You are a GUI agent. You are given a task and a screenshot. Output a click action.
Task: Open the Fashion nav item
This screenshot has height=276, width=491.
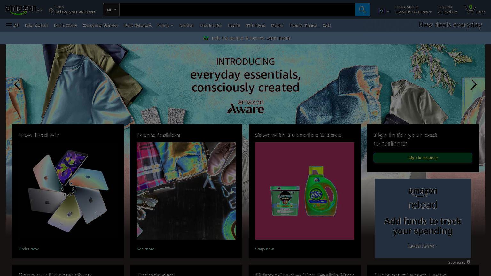tap(187, 25)
